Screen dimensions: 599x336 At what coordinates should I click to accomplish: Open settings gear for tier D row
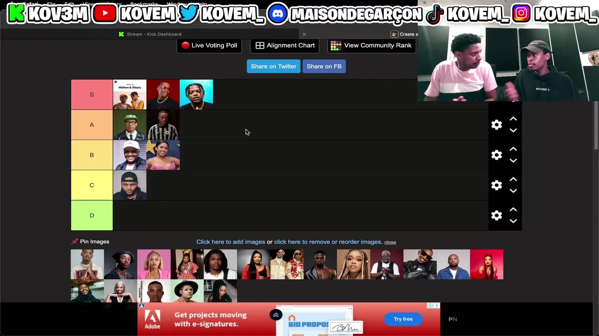click(497, 216)
